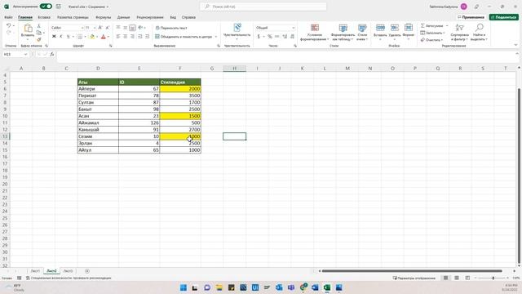Open the Clear (Очистить) dropdown
The image size is (522, 294).
coord(431,40)
